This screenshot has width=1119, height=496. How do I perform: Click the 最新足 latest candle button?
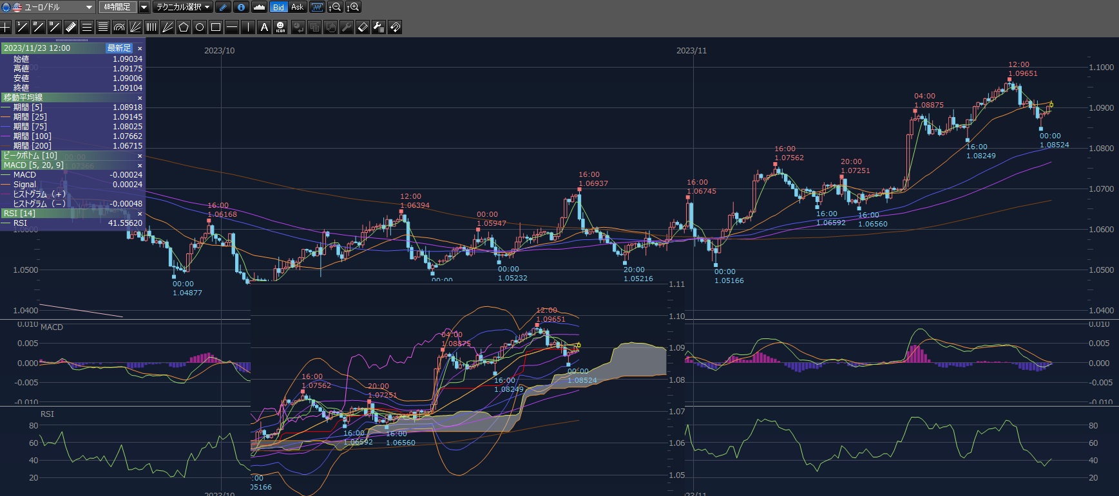tap(119, 48)
